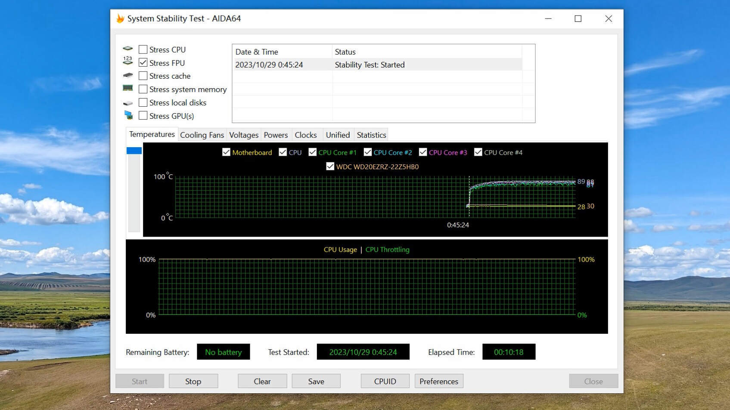Toggle the CPU temperature graph checkbox

pyautogui.click(x=283, y=152)
